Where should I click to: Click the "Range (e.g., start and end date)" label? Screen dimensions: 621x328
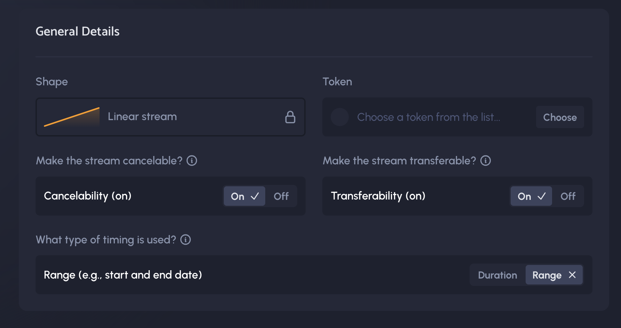tap(123, 275)
